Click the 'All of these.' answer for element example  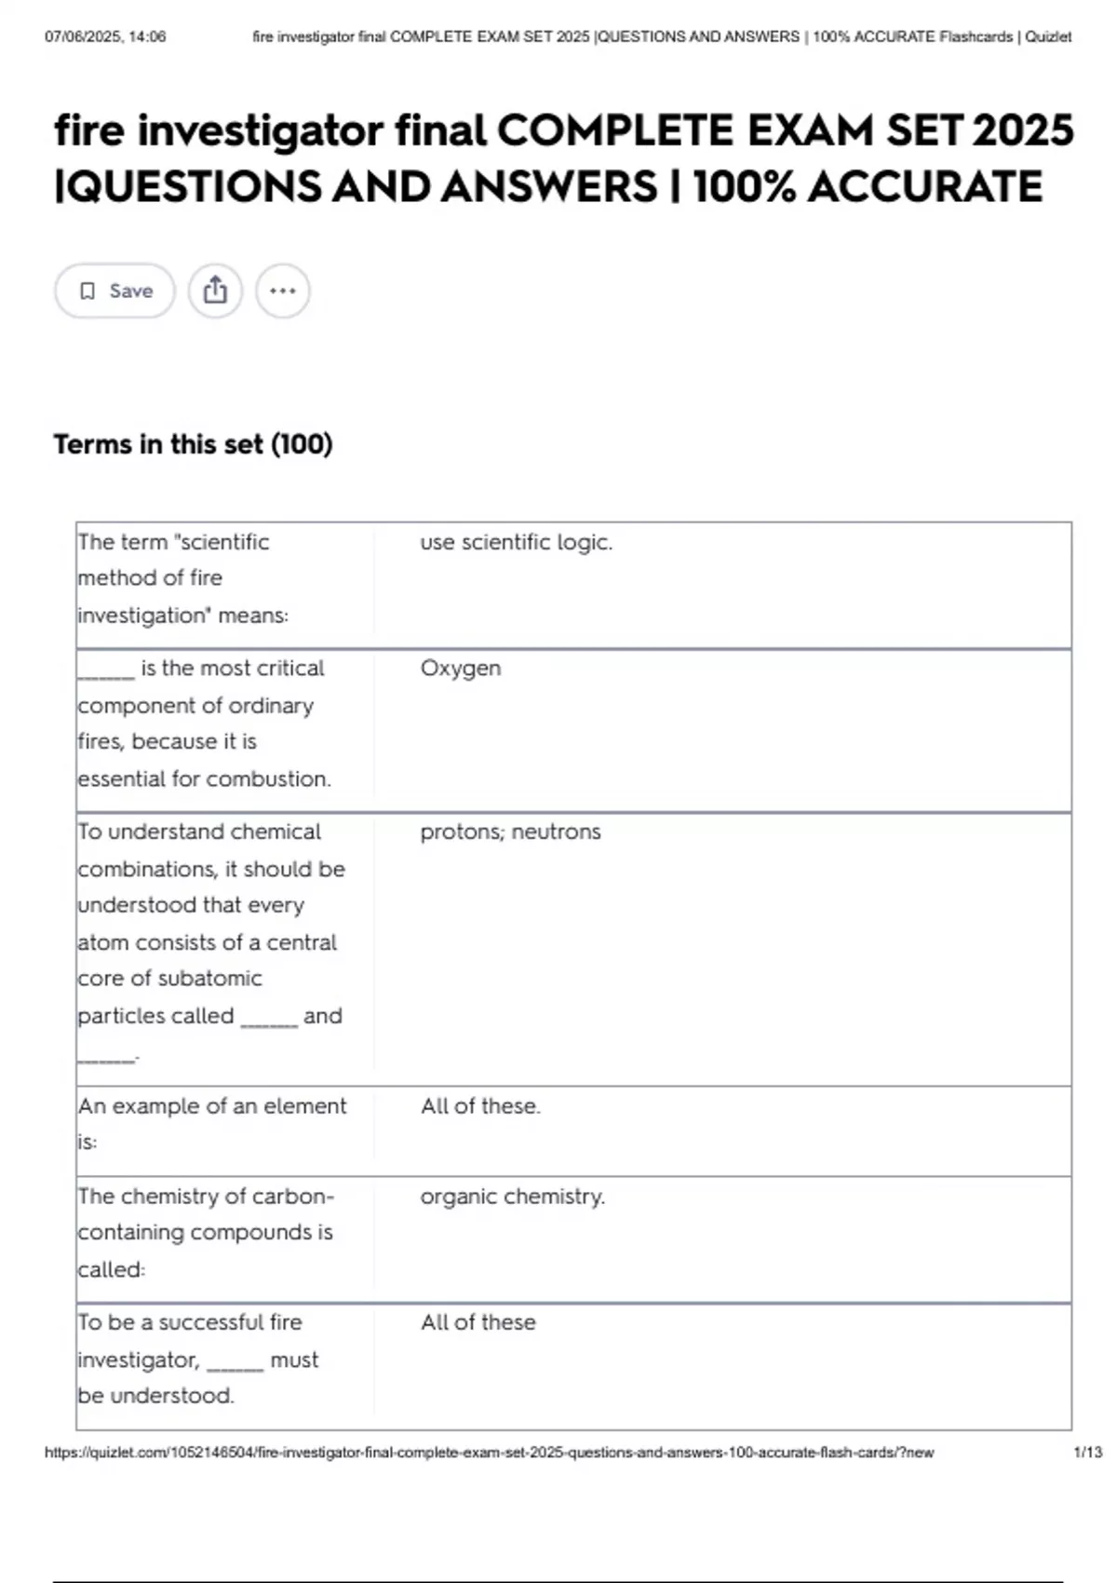point(480,1106)
